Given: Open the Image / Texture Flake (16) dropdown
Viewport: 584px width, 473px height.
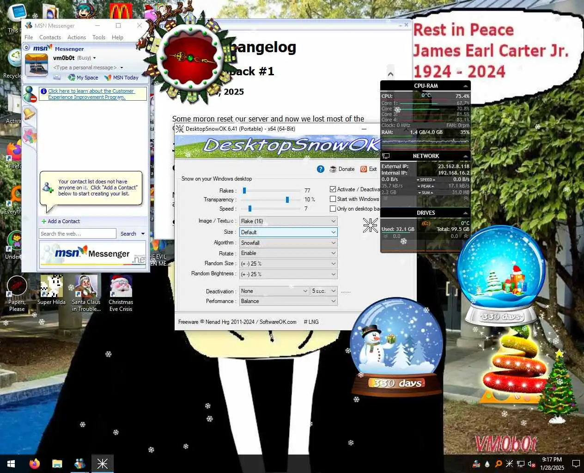Looking at the screenshot, I should click(x=288, y=221).
